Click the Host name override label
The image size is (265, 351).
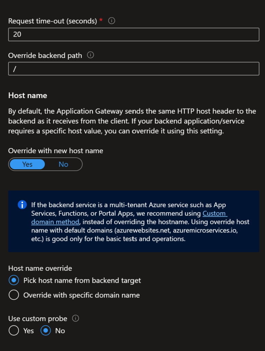click(40, 268)
